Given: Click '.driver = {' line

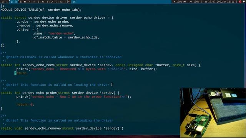Looking at the screenshot, I should click(x=27, y=30).
